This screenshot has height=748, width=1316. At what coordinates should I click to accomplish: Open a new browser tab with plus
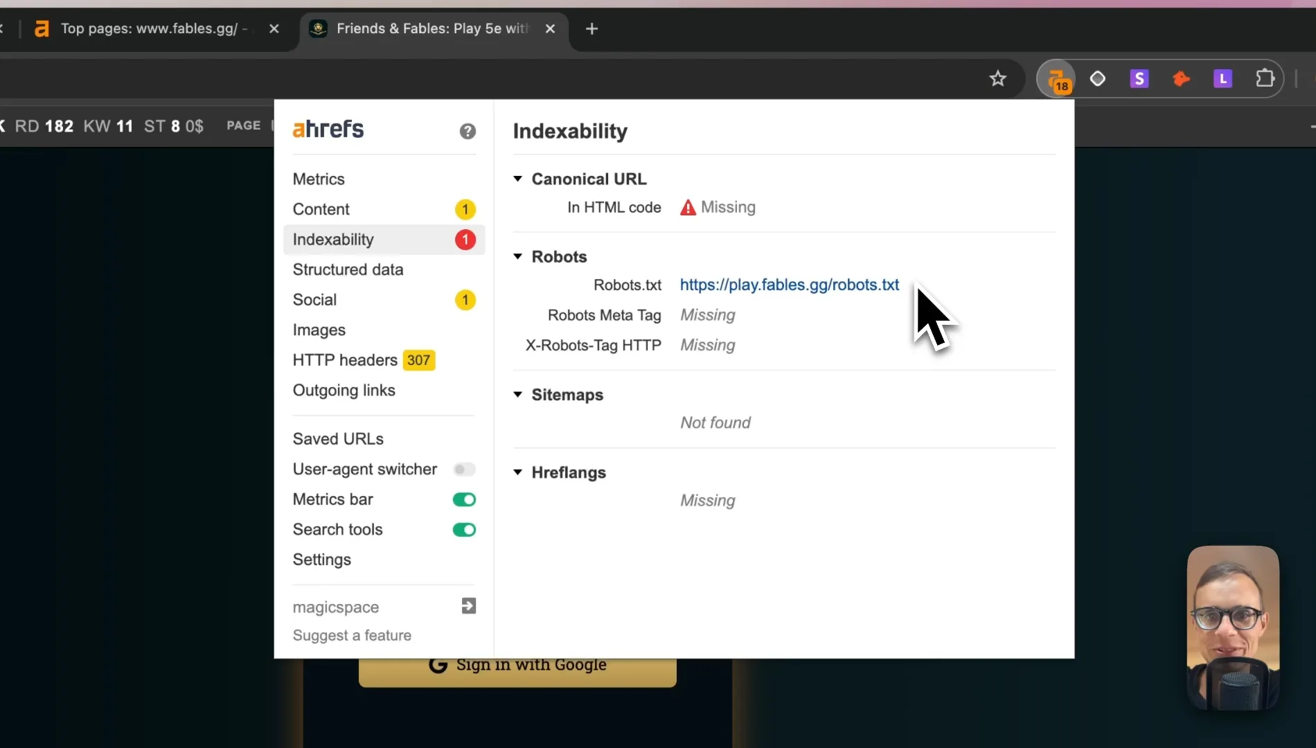(x=592, y=28)
